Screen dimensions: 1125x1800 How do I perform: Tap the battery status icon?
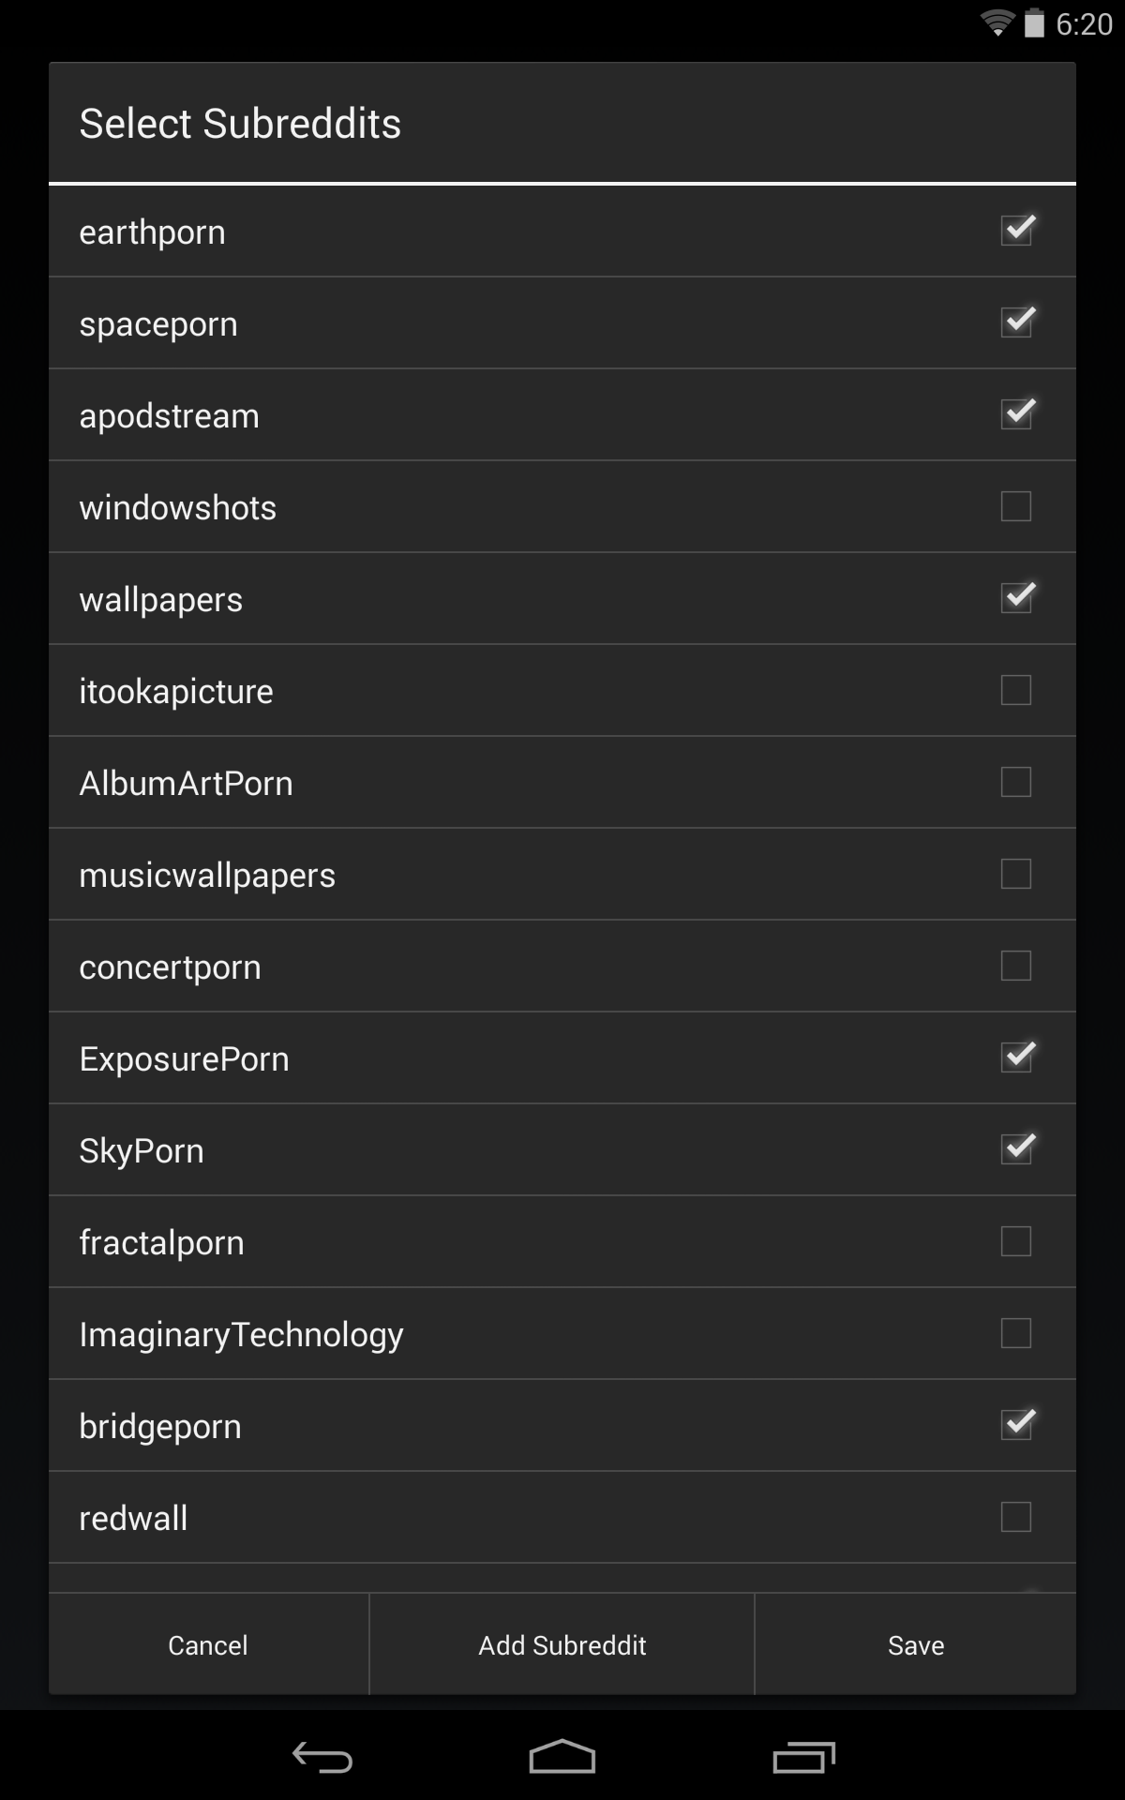(x=1034, y=22)
